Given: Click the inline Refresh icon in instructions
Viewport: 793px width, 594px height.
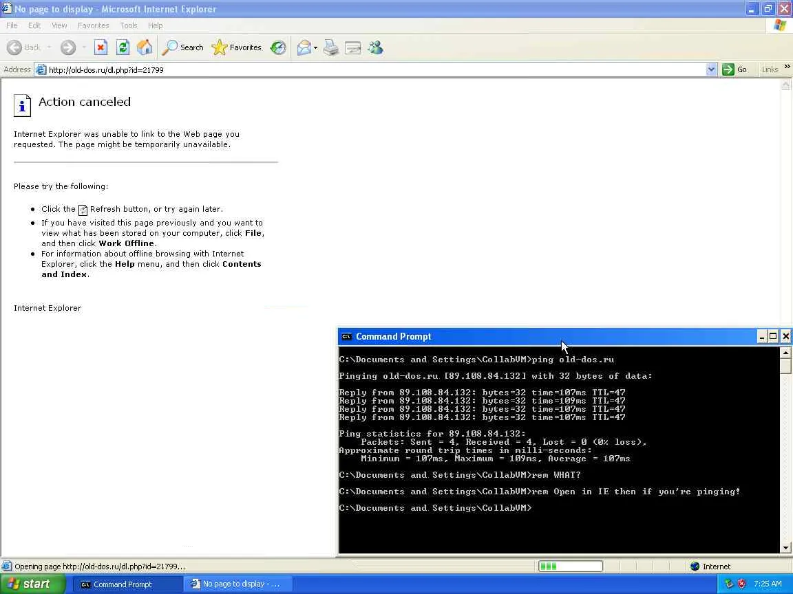Looking at the screenshot, I should pos(83,210).
